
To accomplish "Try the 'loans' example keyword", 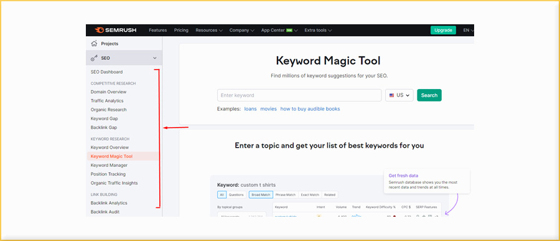I will click(x=250, y=109).
